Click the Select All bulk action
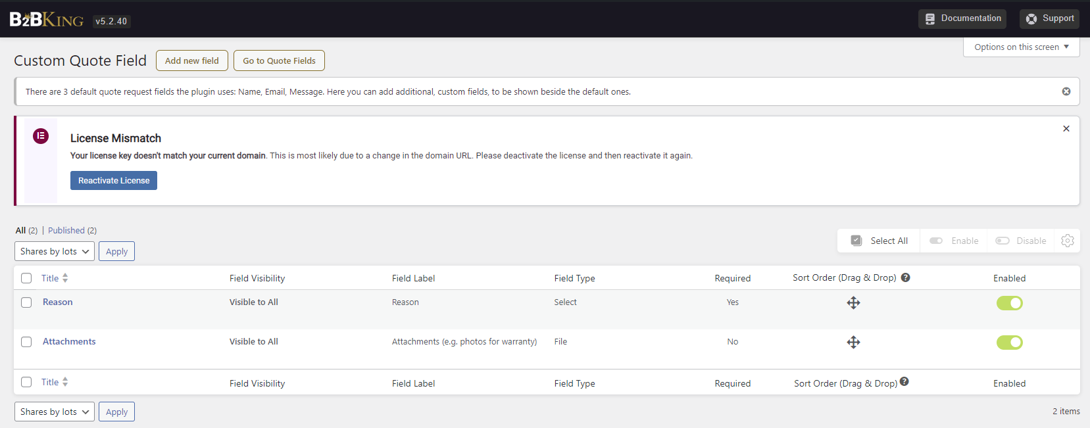The image size is (1090, 428). coord(879,241)
